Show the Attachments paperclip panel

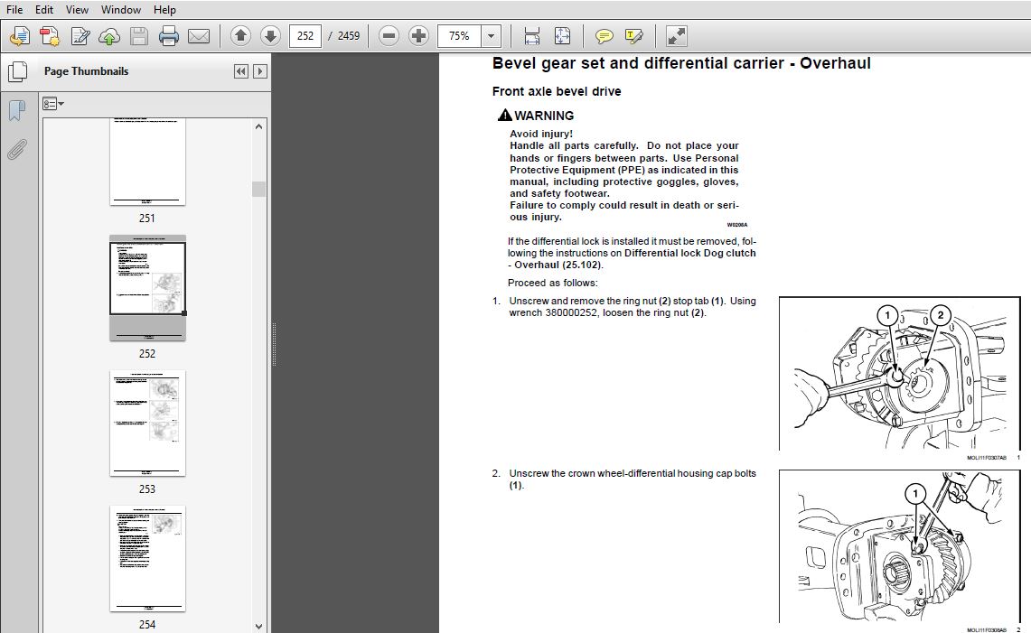click(x=16, y=149)
